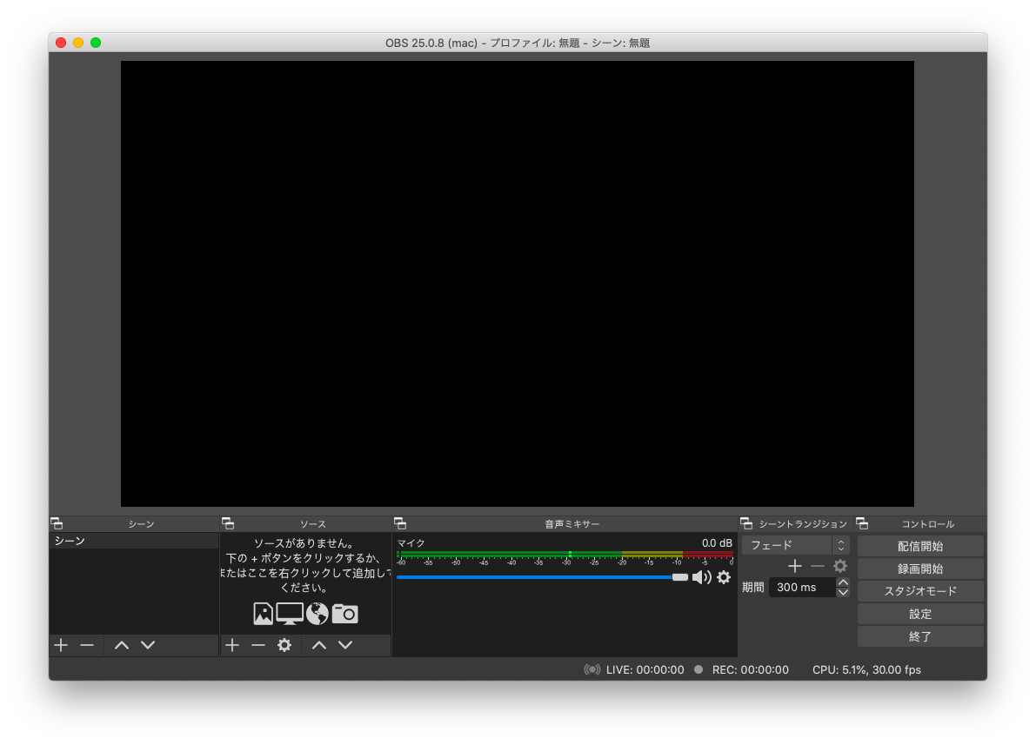1036x745 pixels.
Task: Click the display capture monitor icon
Action: coord(290,614)
